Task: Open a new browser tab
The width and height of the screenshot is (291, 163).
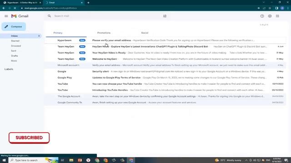Action: [88, 3]
